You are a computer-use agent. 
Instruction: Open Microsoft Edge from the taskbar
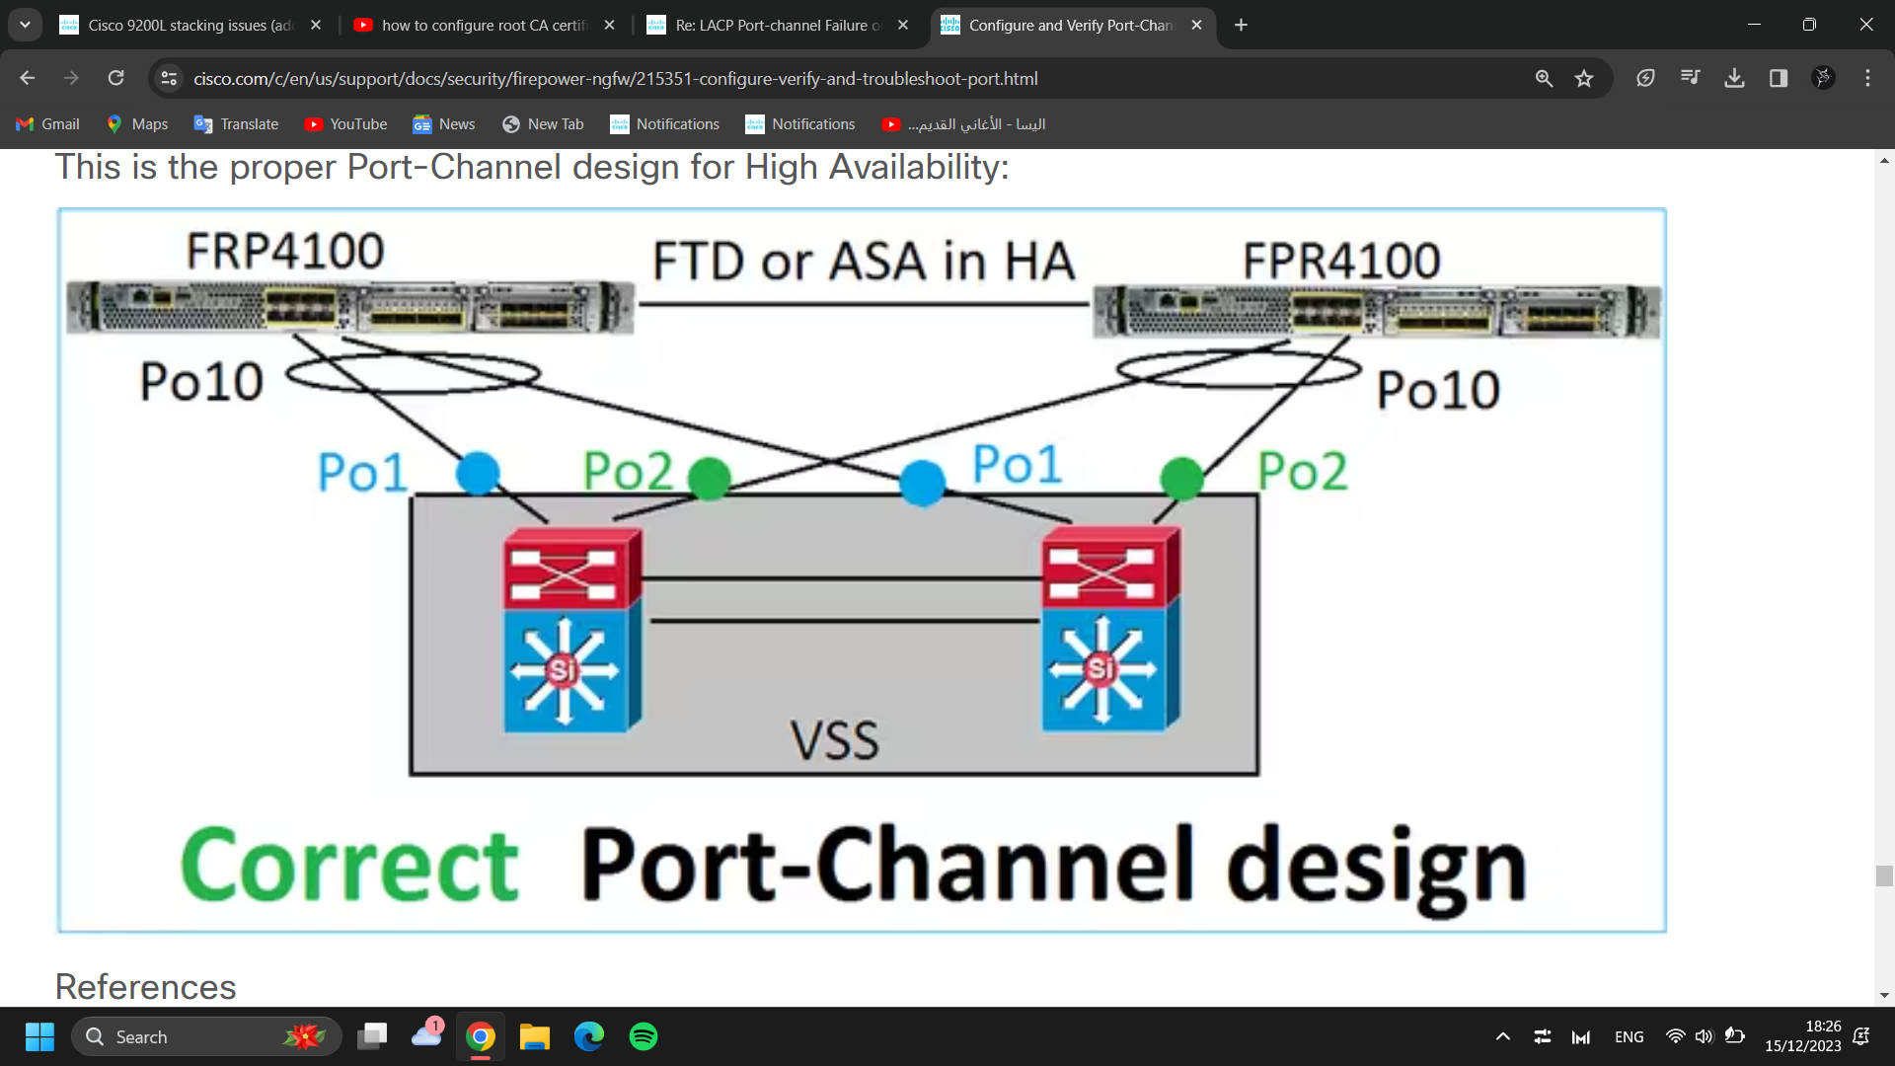(589, 1036)
